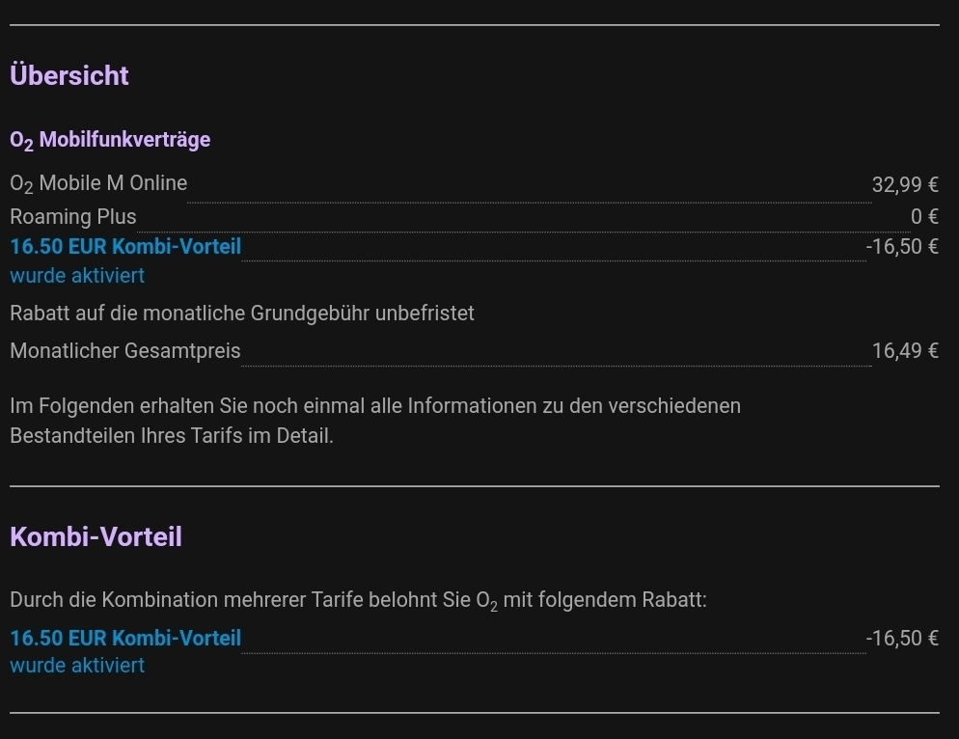Screen dimensions: 959x739
Task: Click 'Bestandteilen Ihres Tarifs im Detail' text line
Action: 172,435
